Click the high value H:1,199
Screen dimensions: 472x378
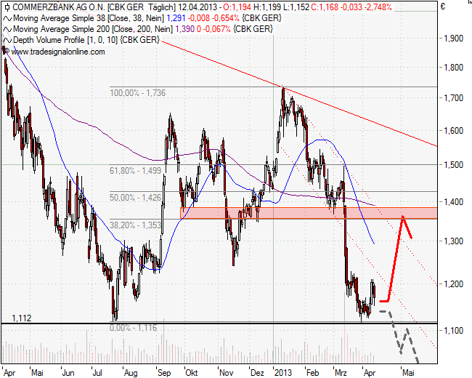(x=267, y=7)
